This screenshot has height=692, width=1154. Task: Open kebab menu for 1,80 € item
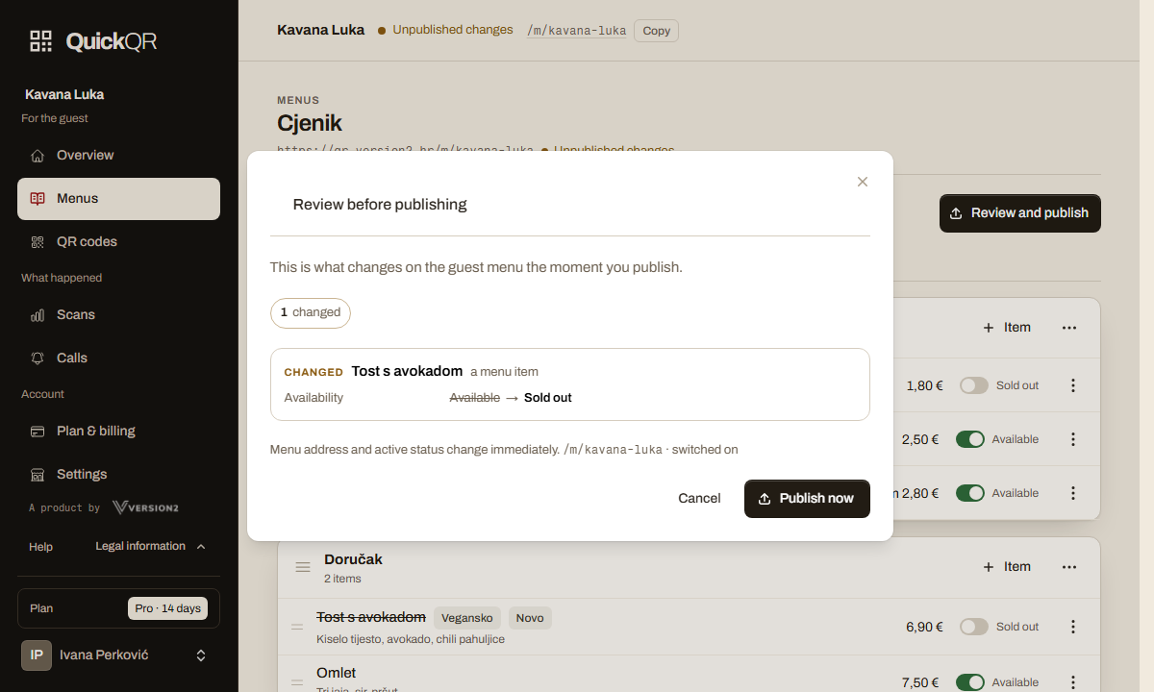[x=1073, y=385]
